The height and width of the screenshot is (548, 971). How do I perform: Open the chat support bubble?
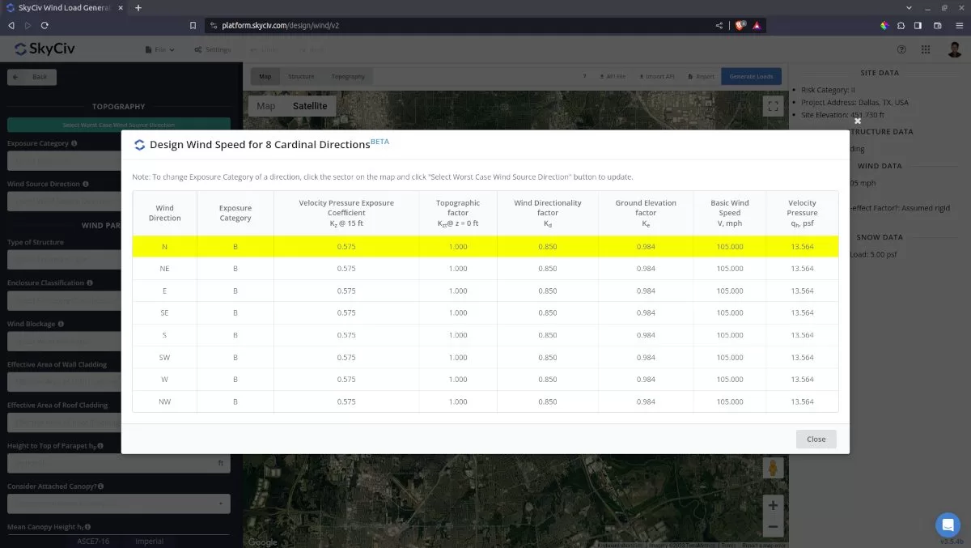pyautogui.click(x=948, y=525)
